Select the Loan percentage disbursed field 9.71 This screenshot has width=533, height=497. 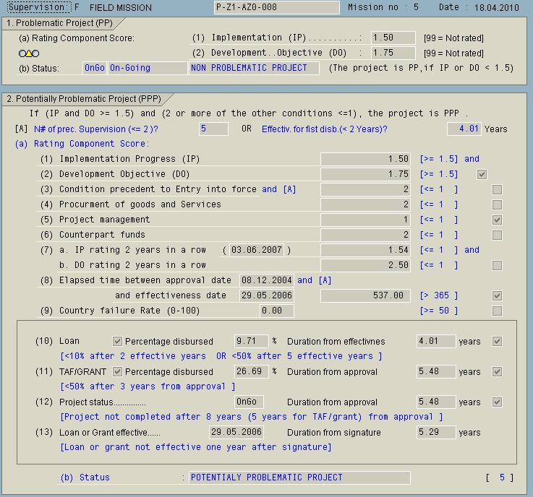point(251,341)
